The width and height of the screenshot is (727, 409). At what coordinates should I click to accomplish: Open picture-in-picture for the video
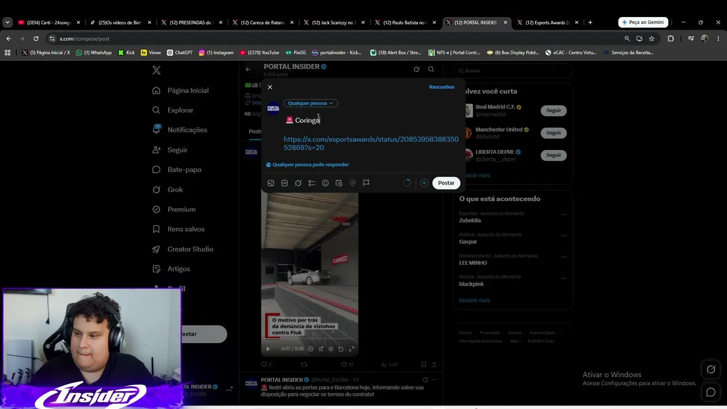click(341, 349)
